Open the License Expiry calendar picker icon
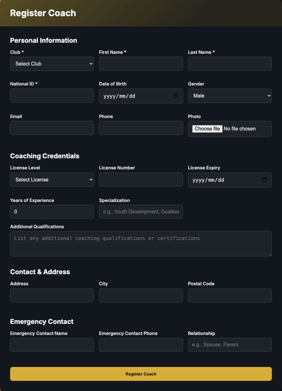The height and width of the screenshot is (391, 282). click(x=264, y=180)
